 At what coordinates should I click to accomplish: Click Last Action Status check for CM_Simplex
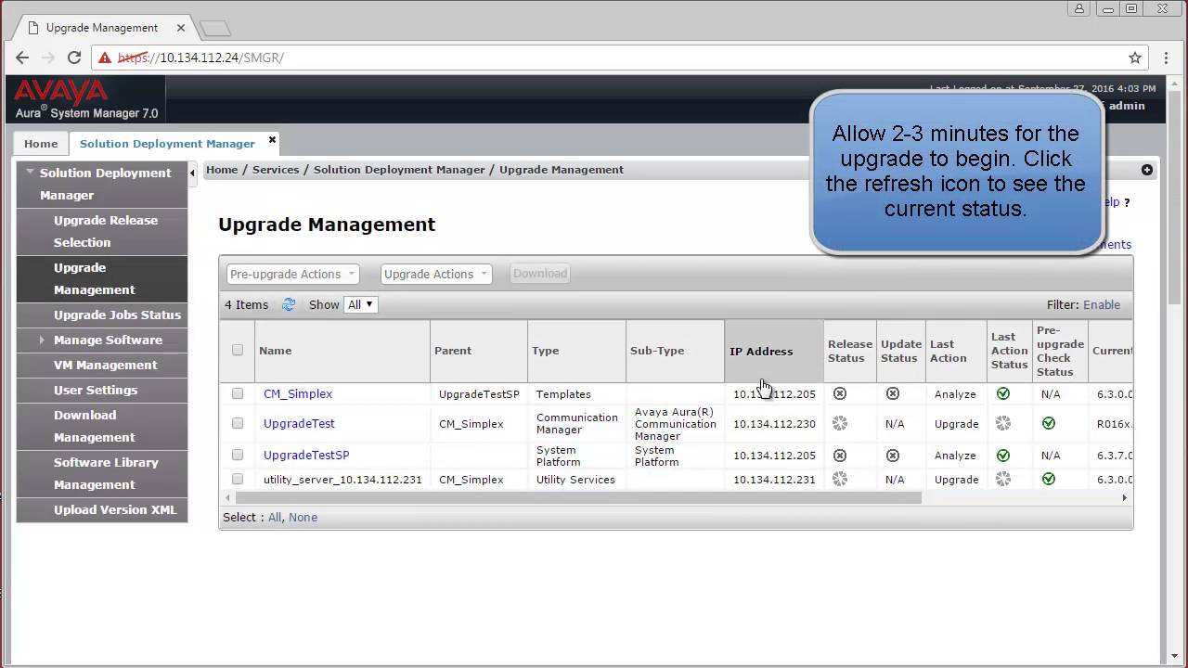pos(1003,393)
